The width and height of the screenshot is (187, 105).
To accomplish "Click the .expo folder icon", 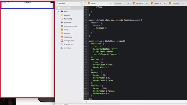I will (62, 11).
